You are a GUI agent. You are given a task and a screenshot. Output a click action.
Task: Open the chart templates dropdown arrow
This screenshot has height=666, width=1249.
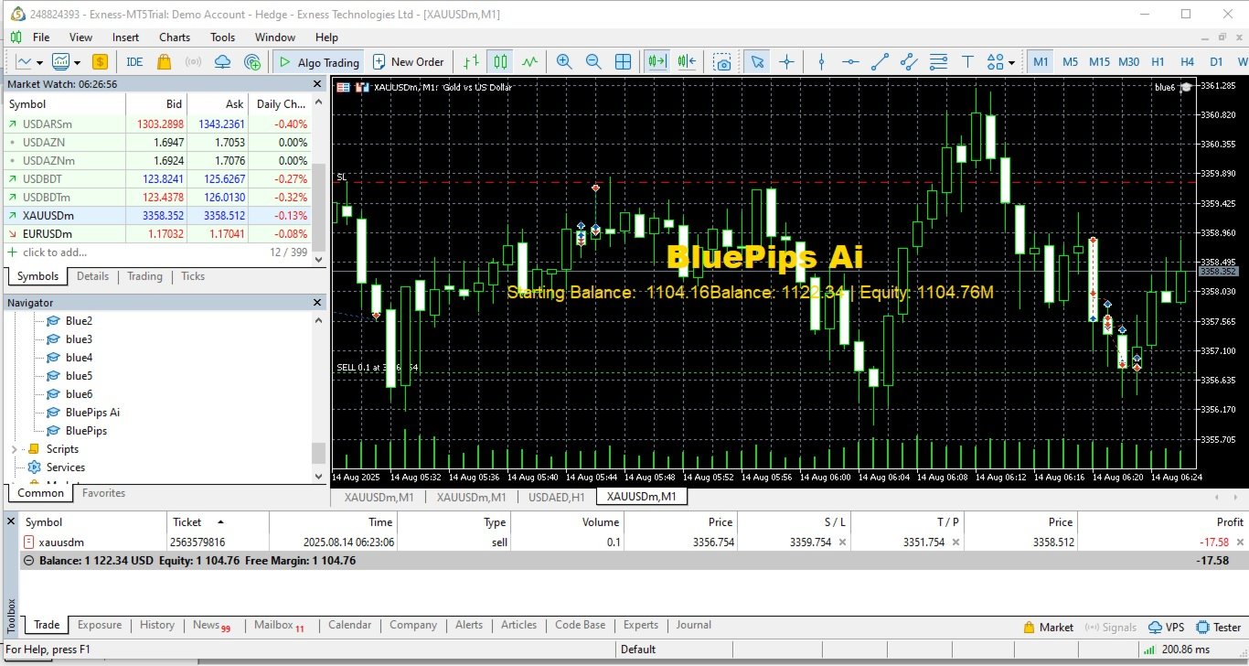click(77, 62)
